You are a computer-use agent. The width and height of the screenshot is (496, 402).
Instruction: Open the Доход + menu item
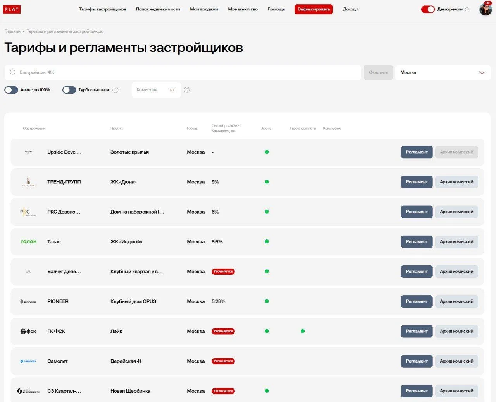tap(351, 9)
